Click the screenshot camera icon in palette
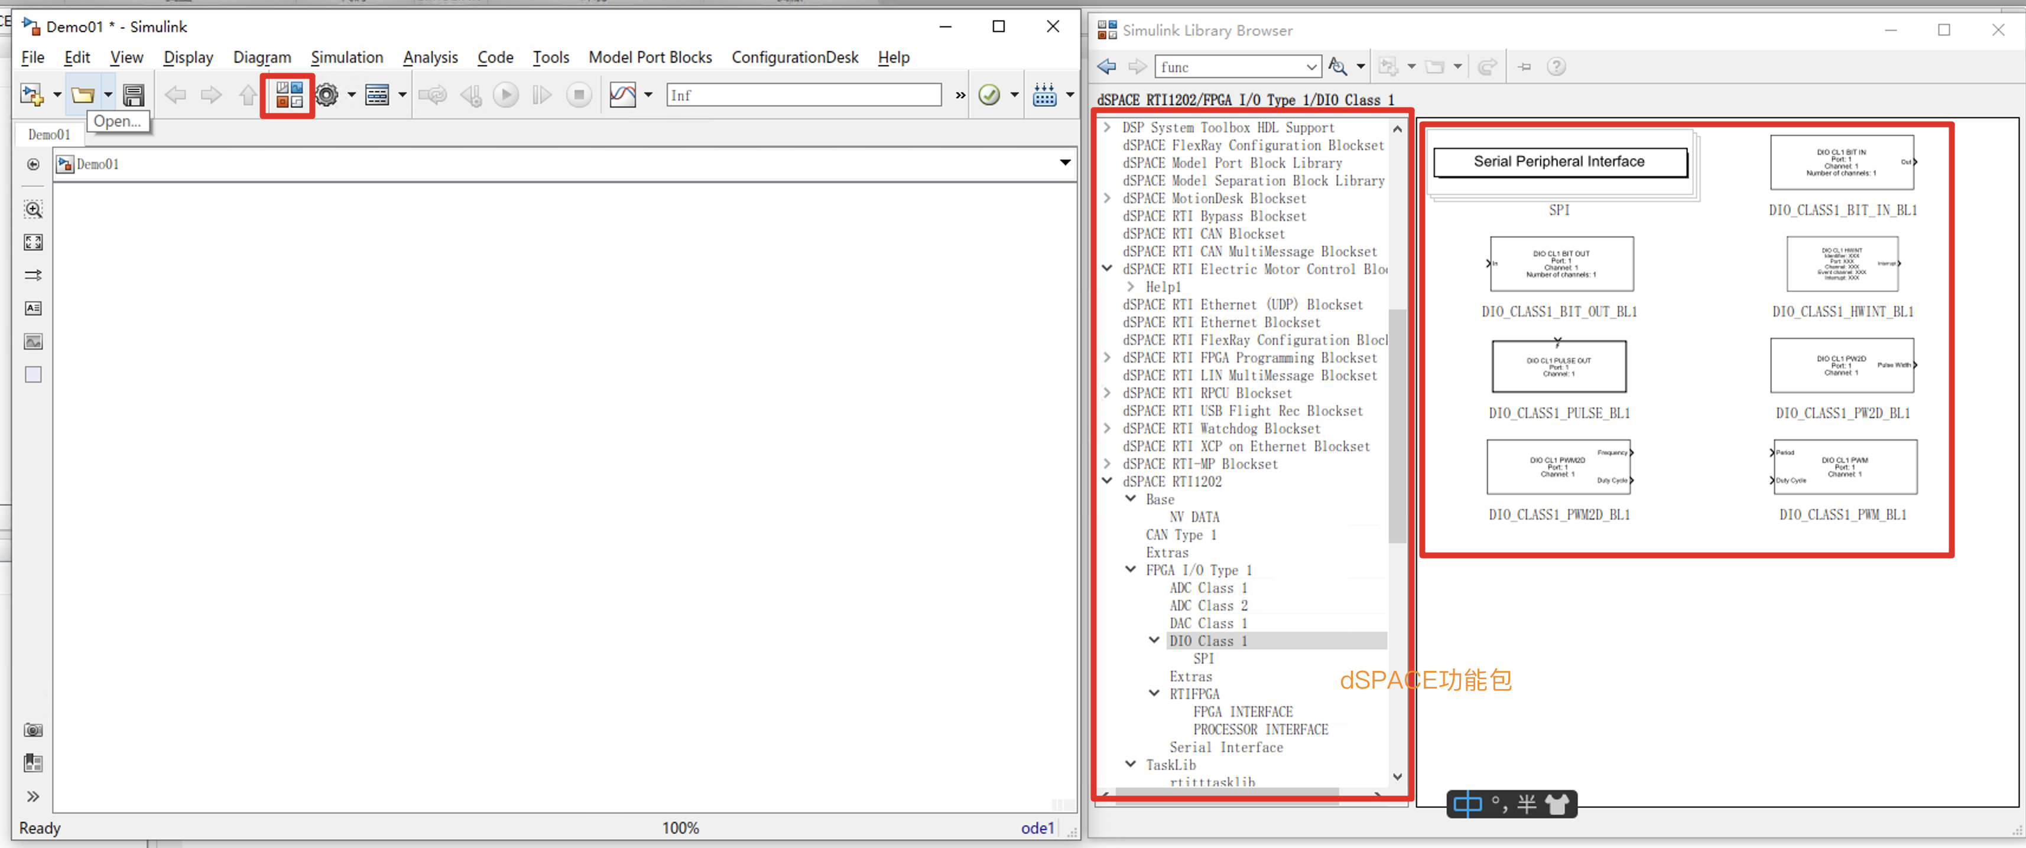 pyautogui.click(x=33, y=730)
